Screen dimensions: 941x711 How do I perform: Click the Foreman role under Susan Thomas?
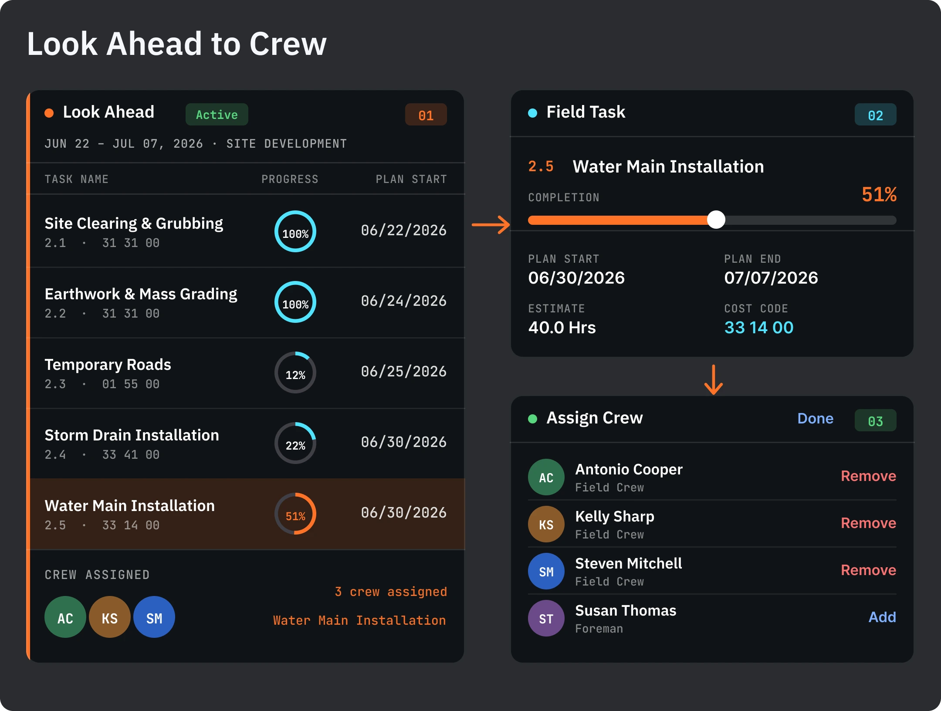point(599,629)
